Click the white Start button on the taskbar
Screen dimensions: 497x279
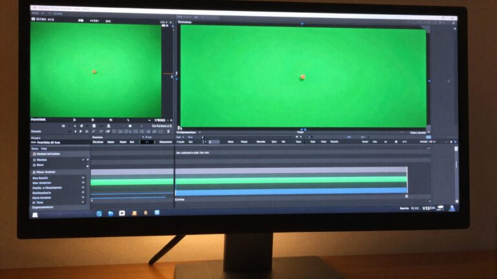coord(35,215)
